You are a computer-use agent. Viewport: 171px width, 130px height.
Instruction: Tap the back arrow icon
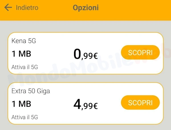point(8,7)
